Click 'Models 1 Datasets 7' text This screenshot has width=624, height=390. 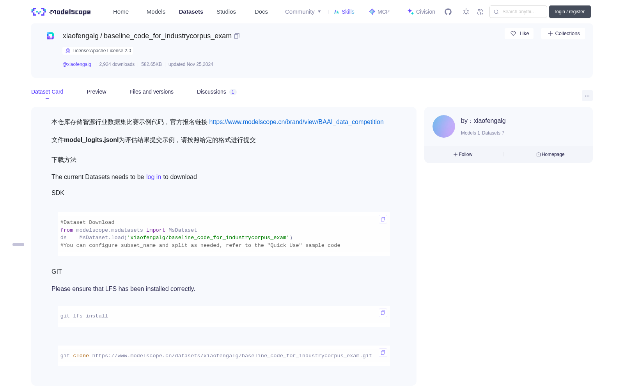(482, 133)
